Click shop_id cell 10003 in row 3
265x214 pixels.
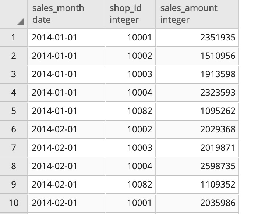130,74
